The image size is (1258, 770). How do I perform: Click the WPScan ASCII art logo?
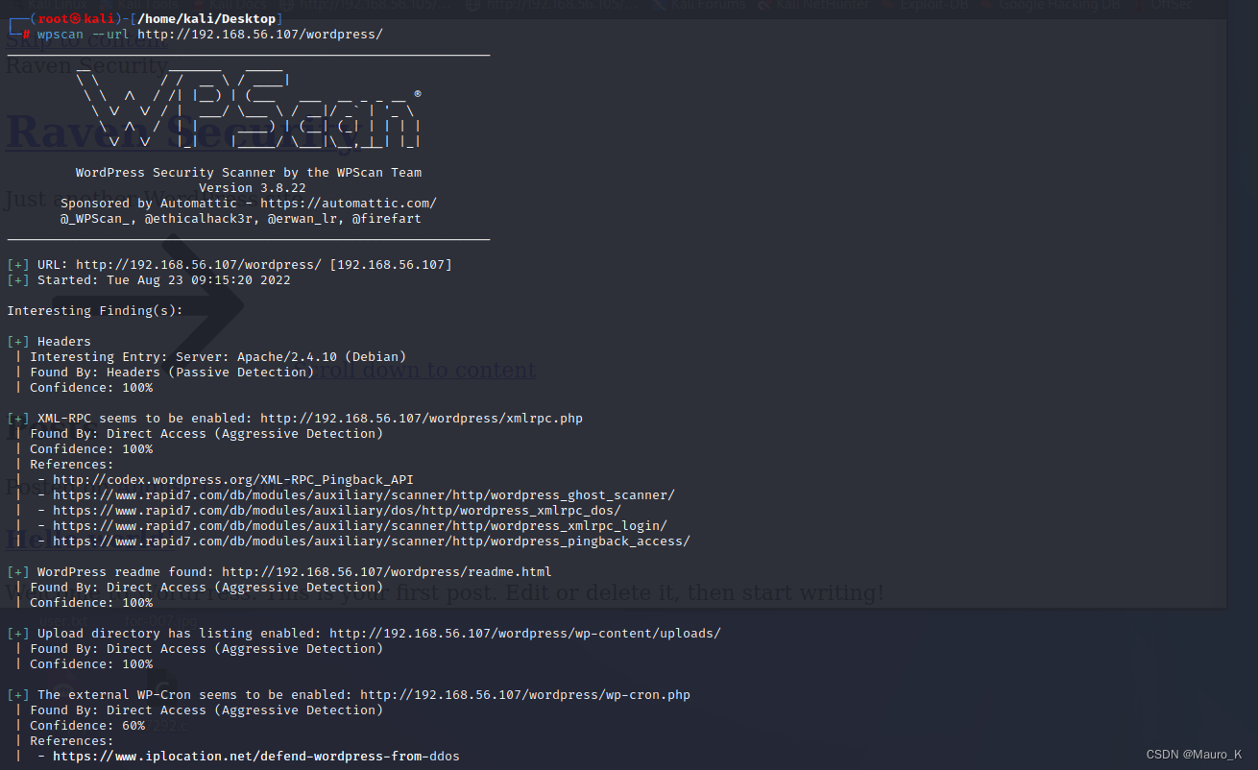250,108
